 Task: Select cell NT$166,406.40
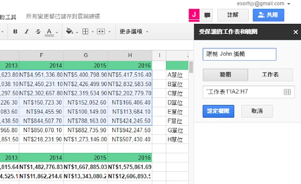point(130,103)
